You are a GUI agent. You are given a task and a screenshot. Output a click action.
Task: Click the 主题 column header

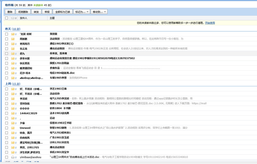(x=52, y=18)
